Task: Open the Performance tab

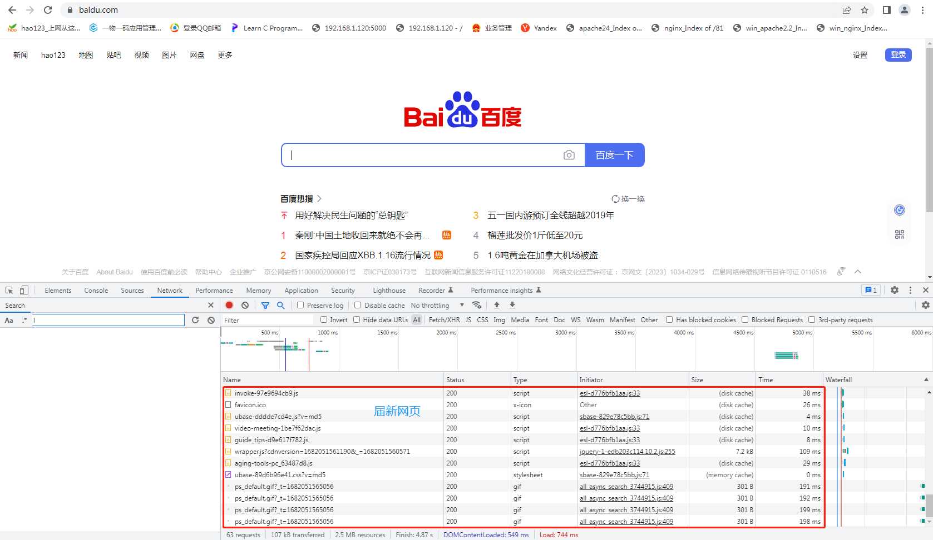Action: click(214, 290)
